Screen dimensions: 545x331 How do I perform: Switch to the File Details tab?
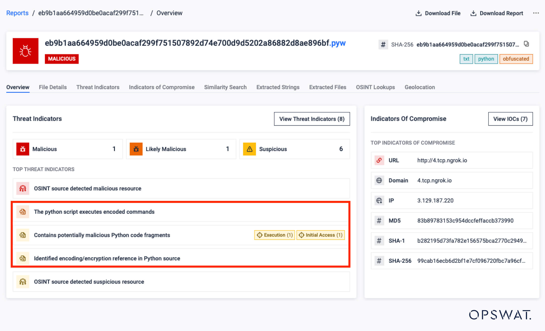53,87
